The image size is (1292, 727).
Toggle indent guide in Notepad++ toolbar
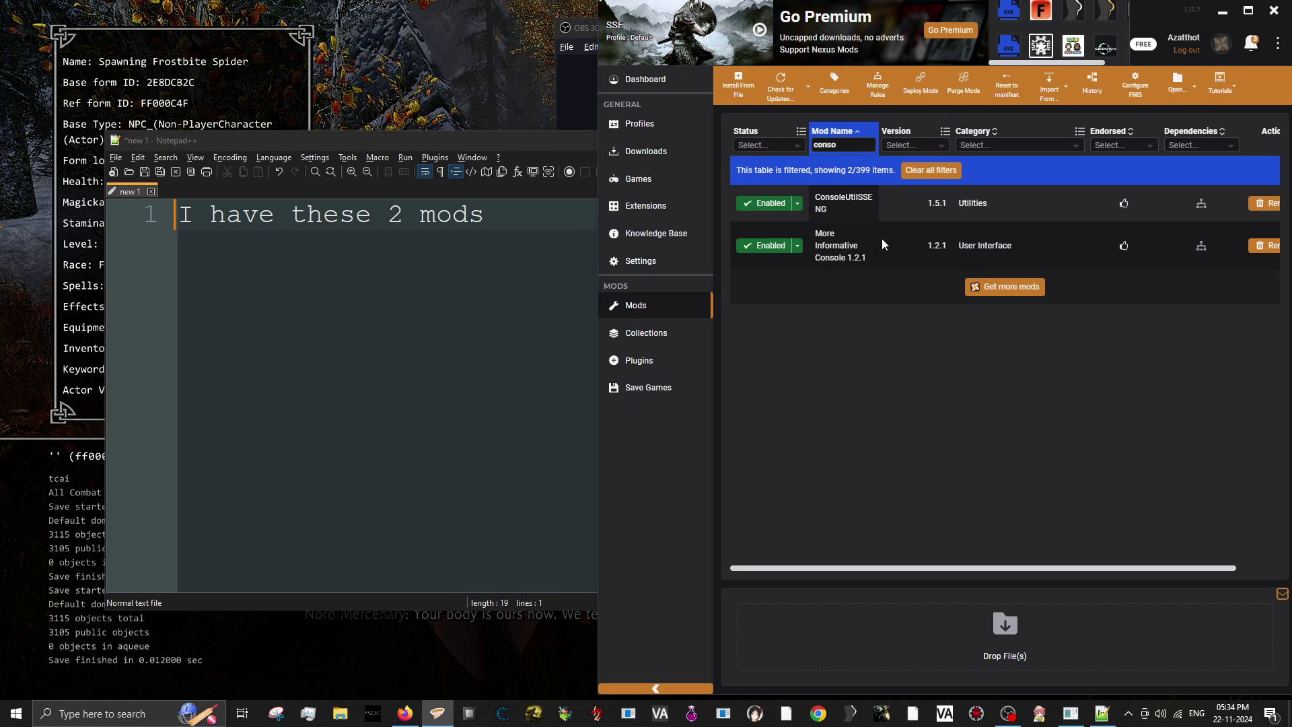456,172
